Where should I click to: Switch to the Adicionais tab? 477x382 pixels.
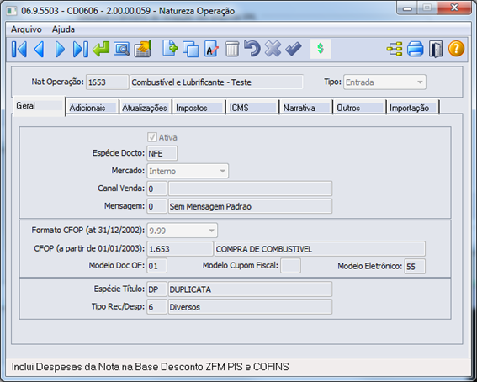point(93,108)
